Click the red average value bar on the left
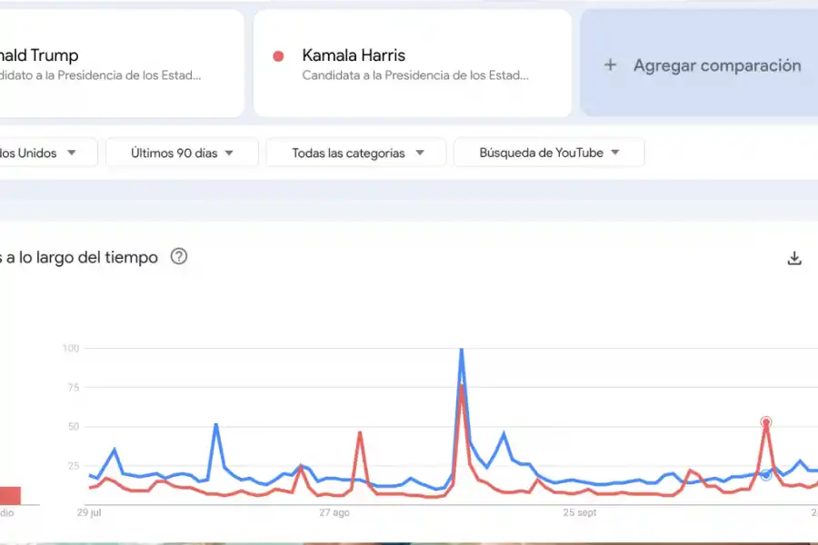Screen dimensions: 818x545 point(9,494)
